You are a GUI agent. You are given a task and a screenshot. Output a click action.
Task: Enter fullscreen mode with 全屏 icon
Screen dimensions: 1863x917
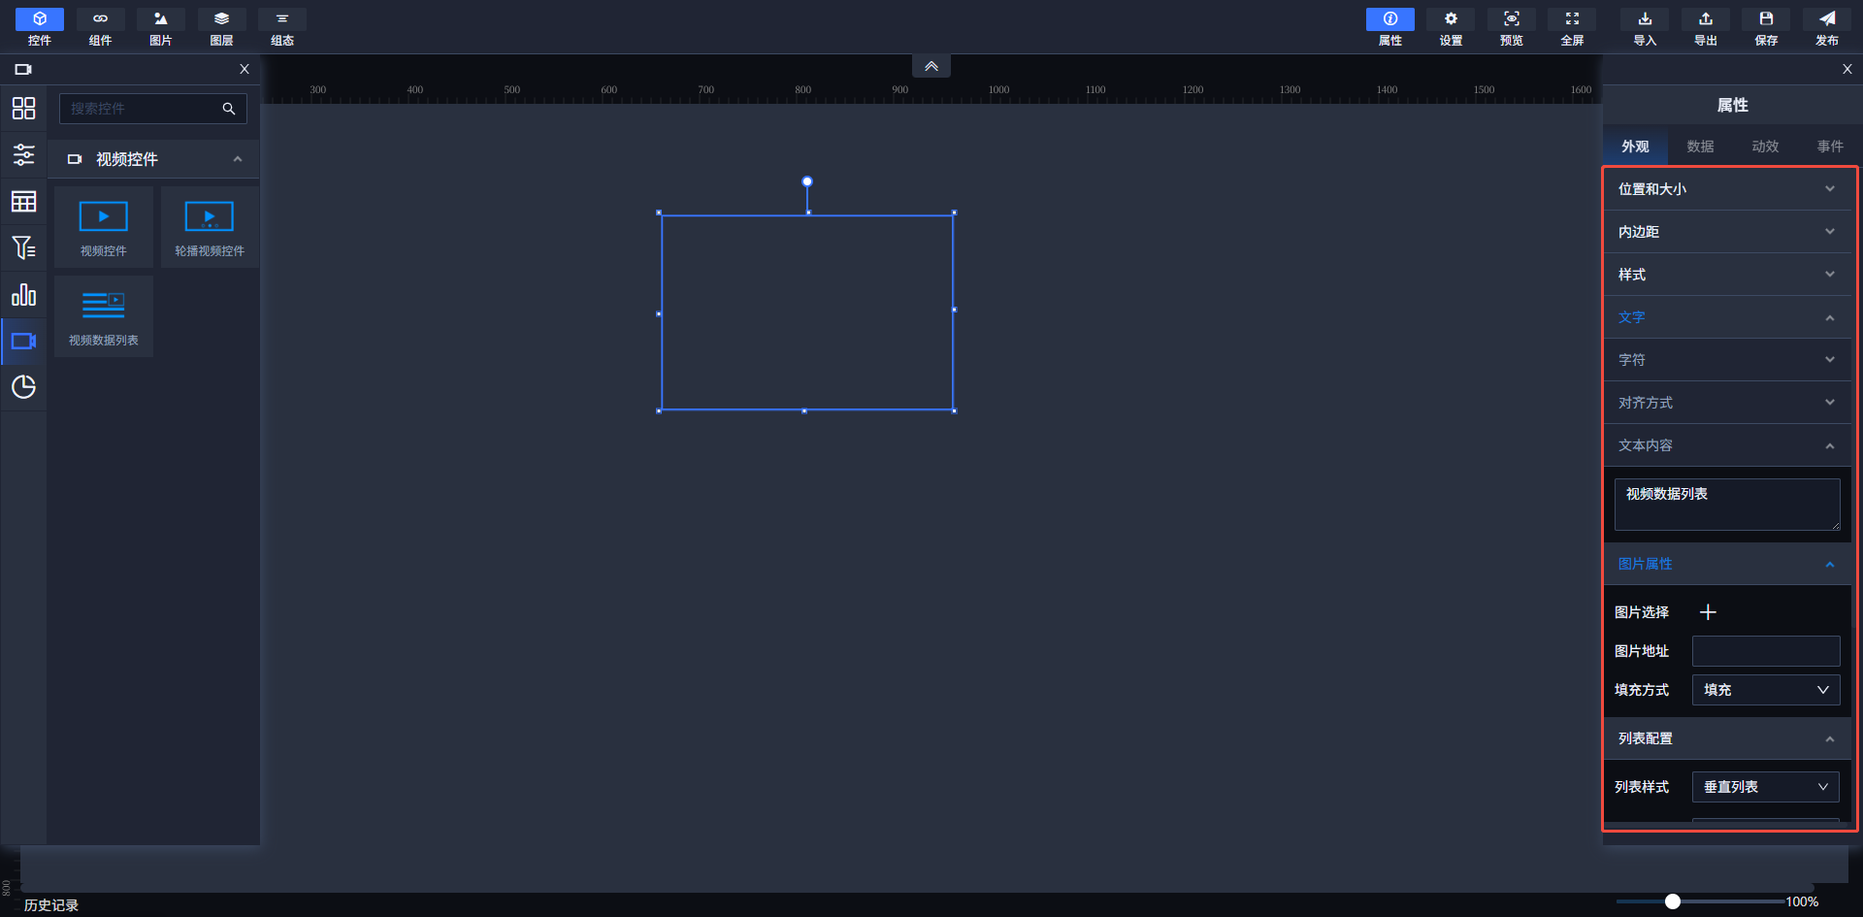point(1572,27)
